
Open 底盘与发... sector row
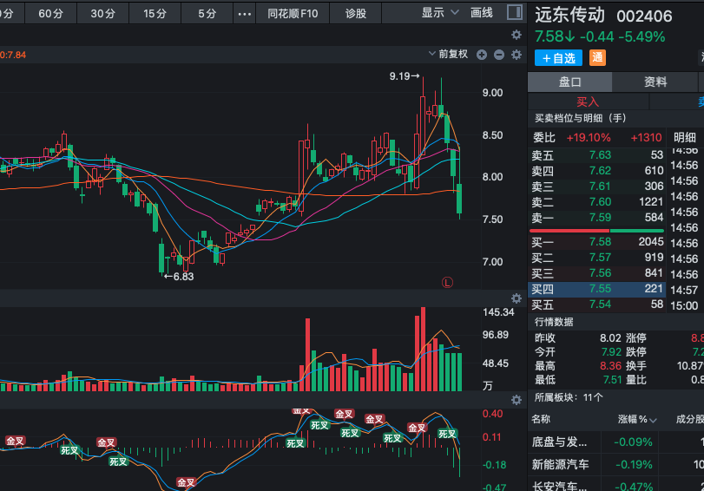click(x=615, y=442)
